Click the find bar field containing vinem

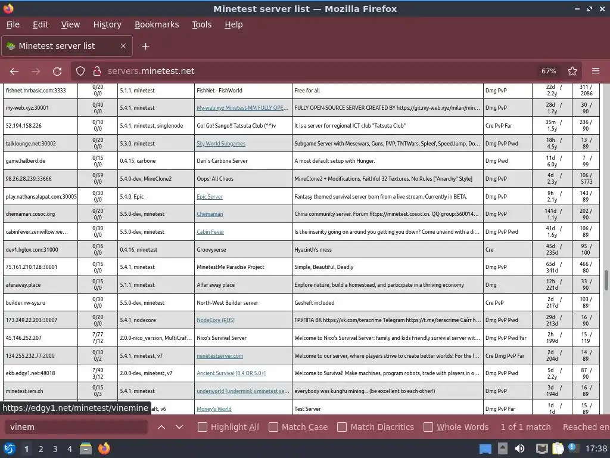point(76,427)
